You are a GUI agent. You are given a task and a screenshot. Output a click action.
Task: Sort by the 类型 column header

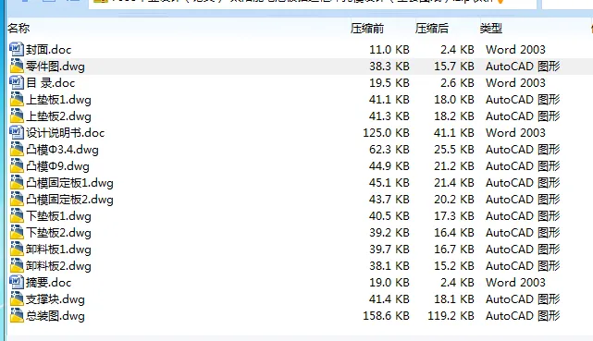click(491, 29)
